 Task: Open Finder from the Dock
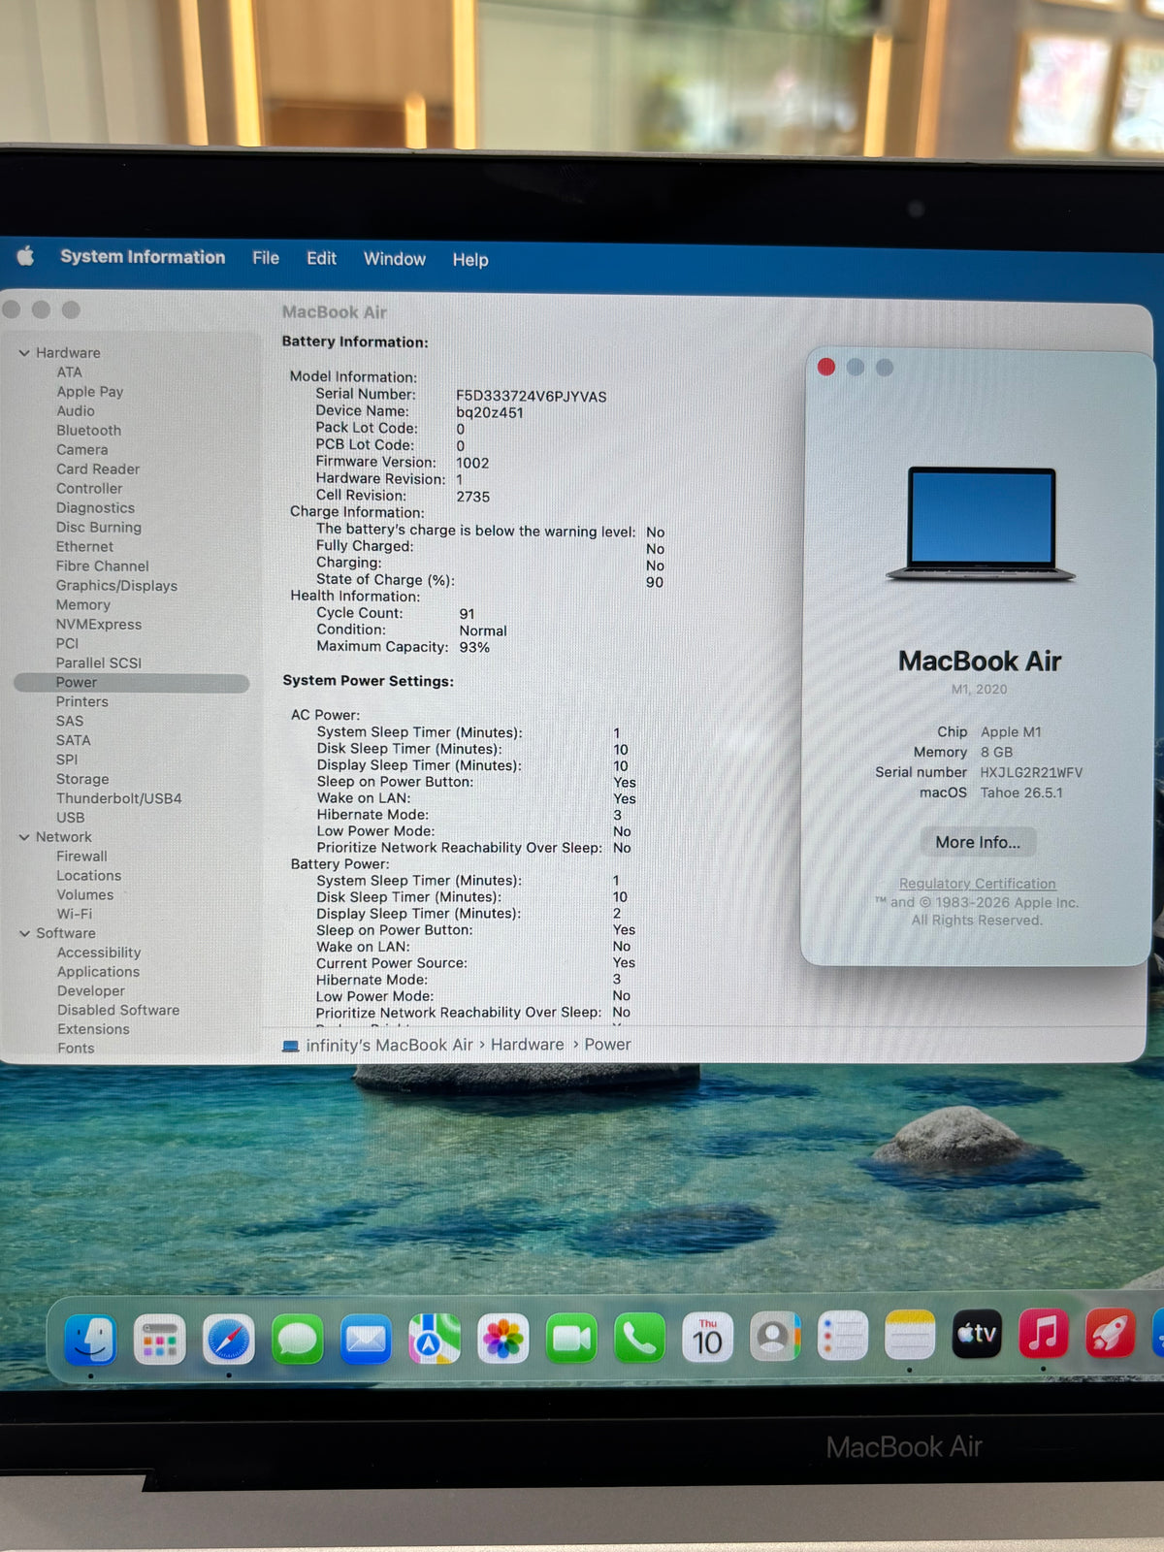tap(90, 1340)
